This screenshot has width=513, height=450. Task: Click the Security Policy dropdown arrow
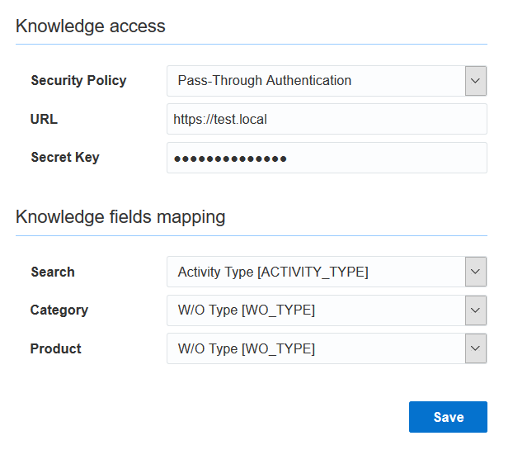click(475, 81)
